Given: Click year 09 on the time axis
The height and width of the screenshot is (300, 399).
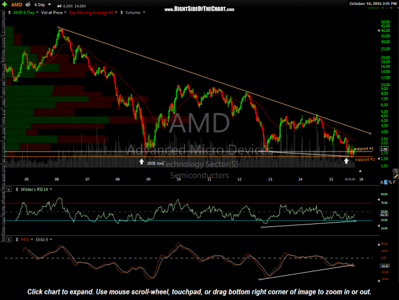Looking at the screenshot, I should click(148, 179).
